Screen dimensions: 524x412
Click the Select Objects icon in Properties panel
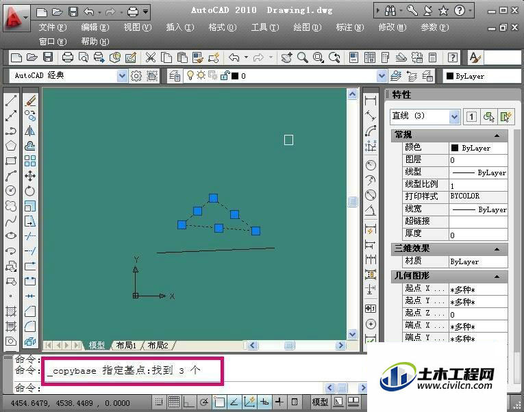[488, 117]
